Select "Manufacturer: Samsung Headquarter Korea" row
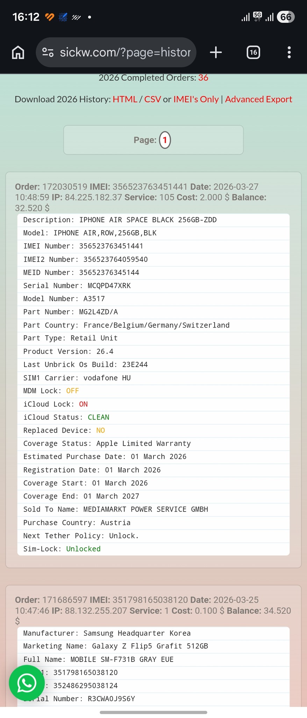This screenshot has width=307, height=718. [153, 633]
